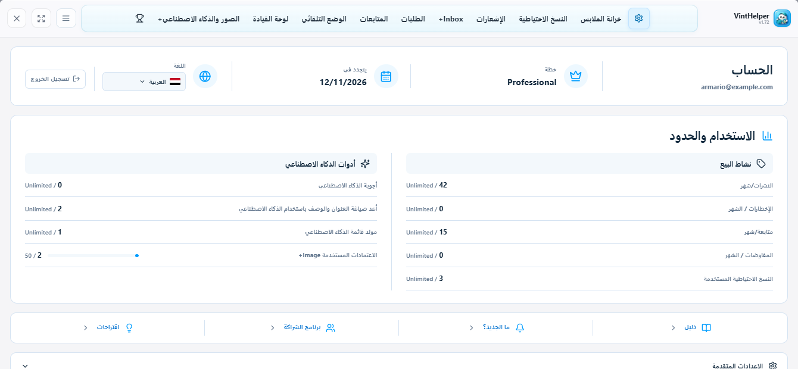Click the الإخطارات / الشهر row label
This screenshot has height=369, width=798.
[751, 209]
